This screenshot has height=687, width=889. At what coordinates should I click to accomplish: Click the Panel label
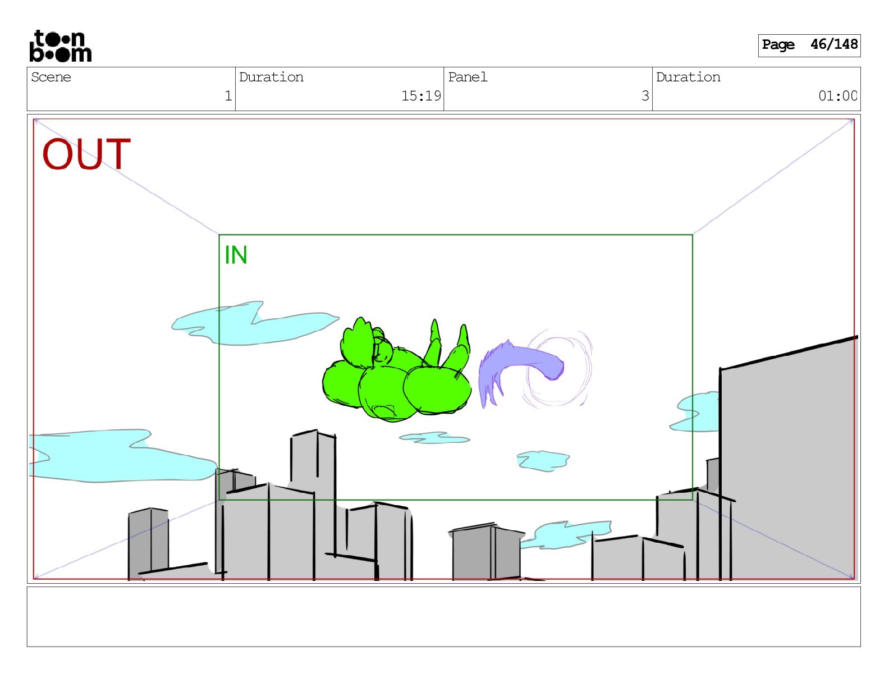468,77
